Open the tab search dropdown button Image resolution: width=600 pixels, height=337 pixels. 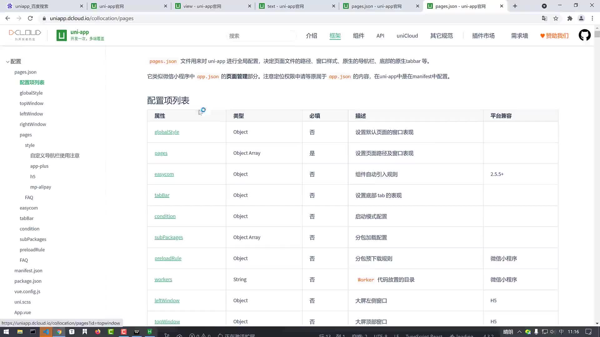pyautogui.click(x=544, y=6)
